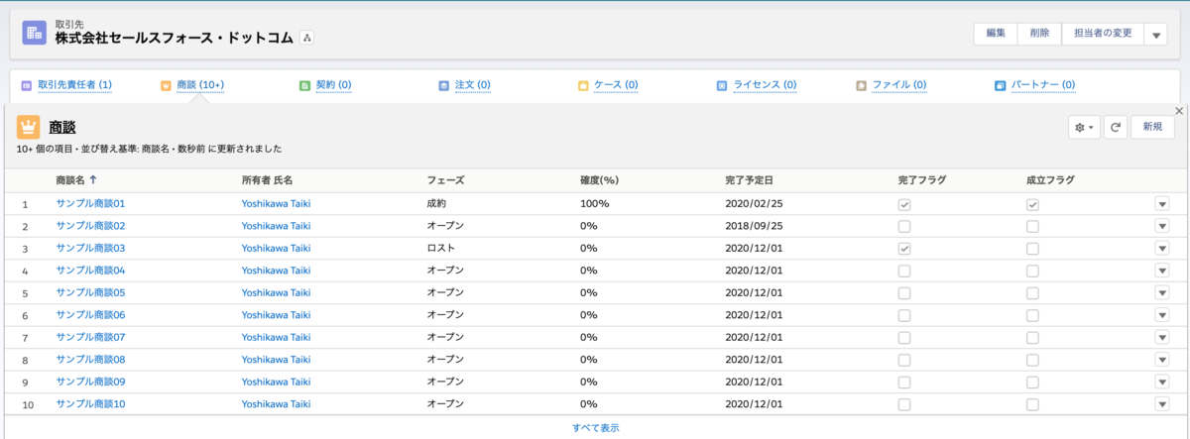Toggle 成立フラグ checkbox for サンプル商談01
This screenshot has width=1190, height=439.
1032,204
